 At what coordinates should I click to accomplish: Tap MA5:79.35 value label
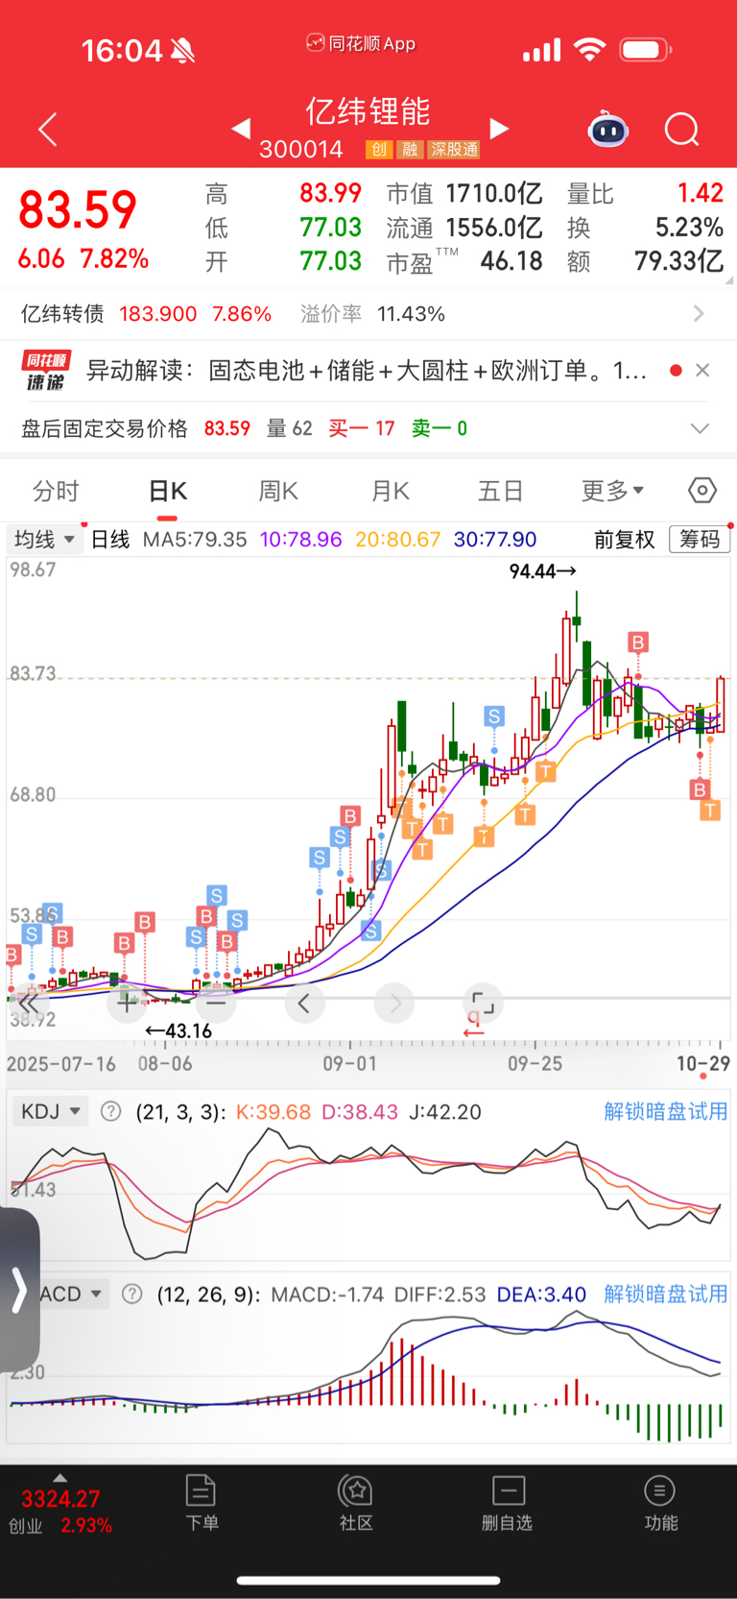coord(195,540)
